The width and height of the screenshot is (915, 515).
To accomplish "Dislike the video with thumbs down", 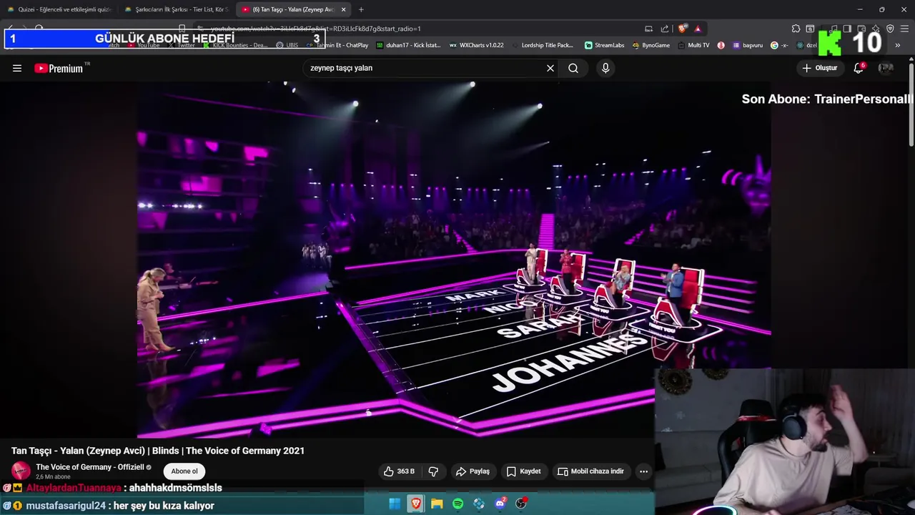I will [x=433, y=471].
